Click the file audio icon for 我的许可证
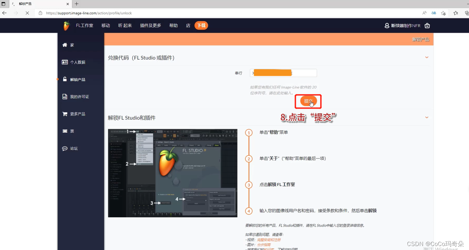 (65, 97)
